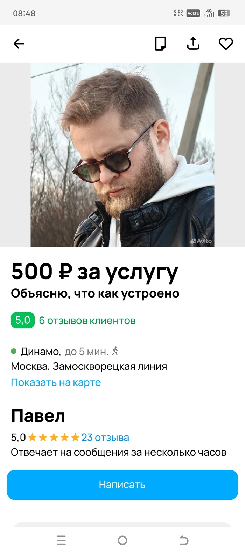Tap the battery indicator in status bar
The height and width of the screenshot is (554, 245).
[x=224, y=13]
